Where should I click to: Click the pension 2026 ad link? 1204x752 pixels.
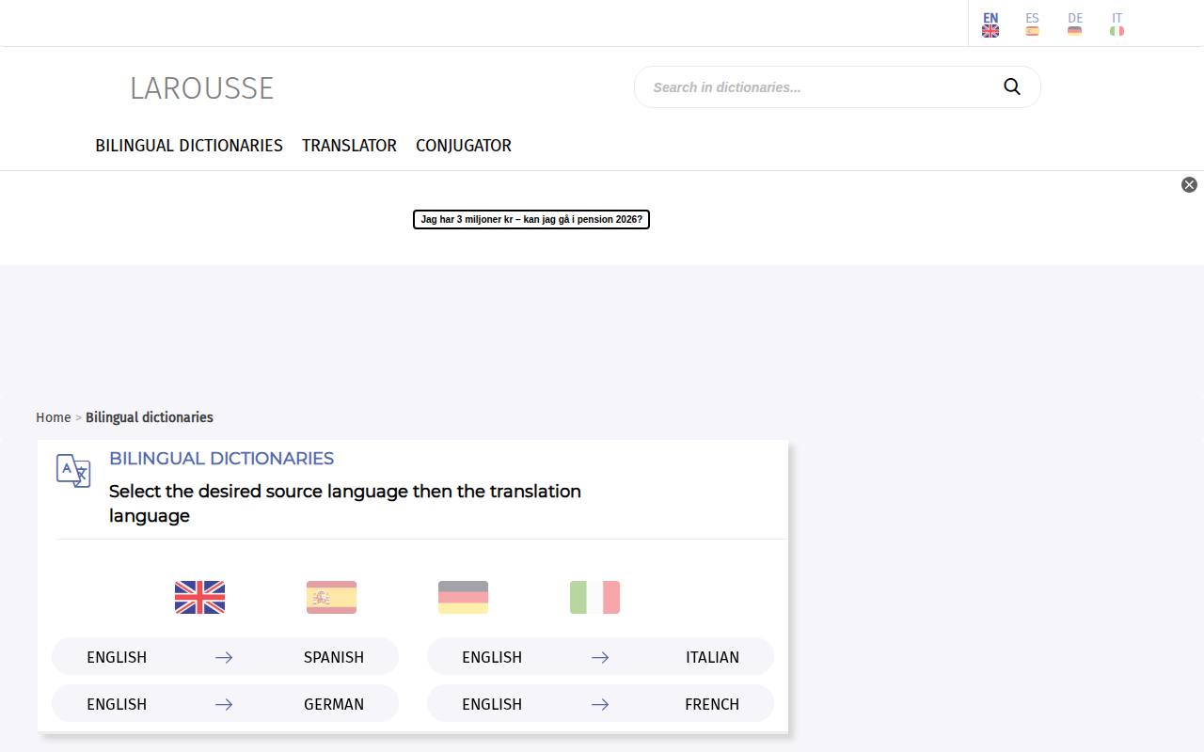(531, 219)
